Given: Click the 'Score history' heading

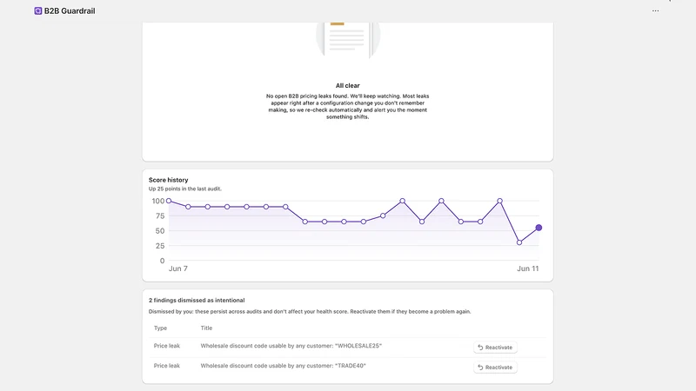Looking at the screenshot, I should point(168,180).
